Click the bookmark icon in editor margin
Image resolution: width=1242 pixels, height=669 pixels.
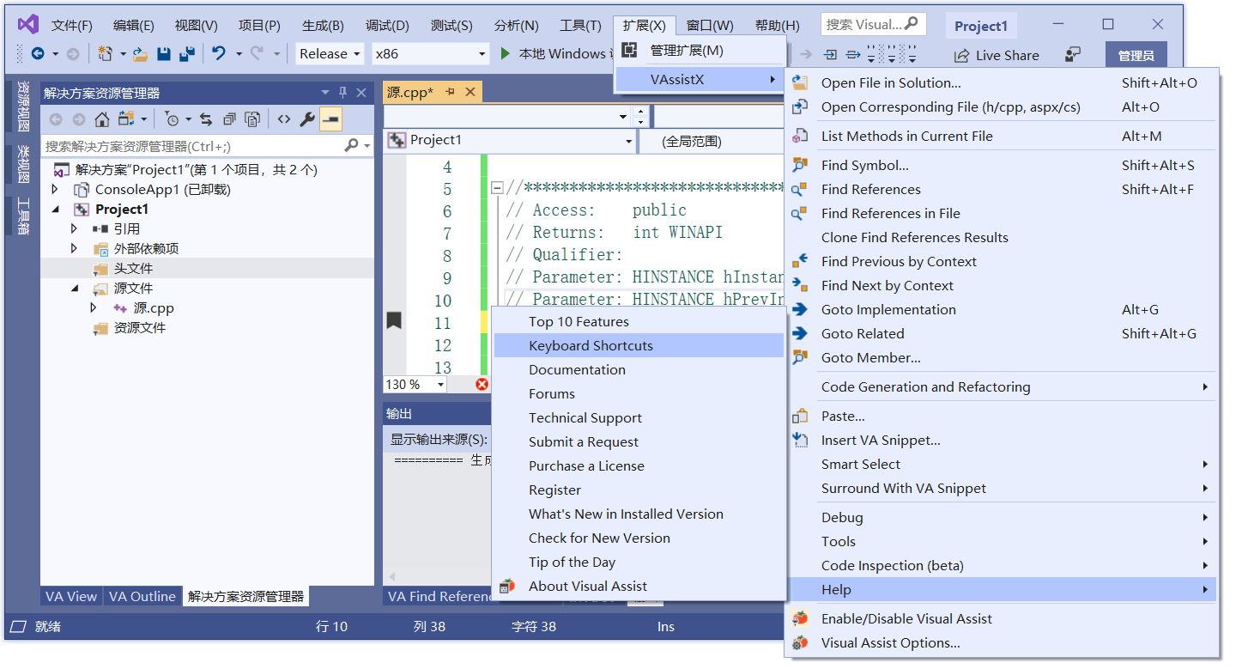click(394, 321)
